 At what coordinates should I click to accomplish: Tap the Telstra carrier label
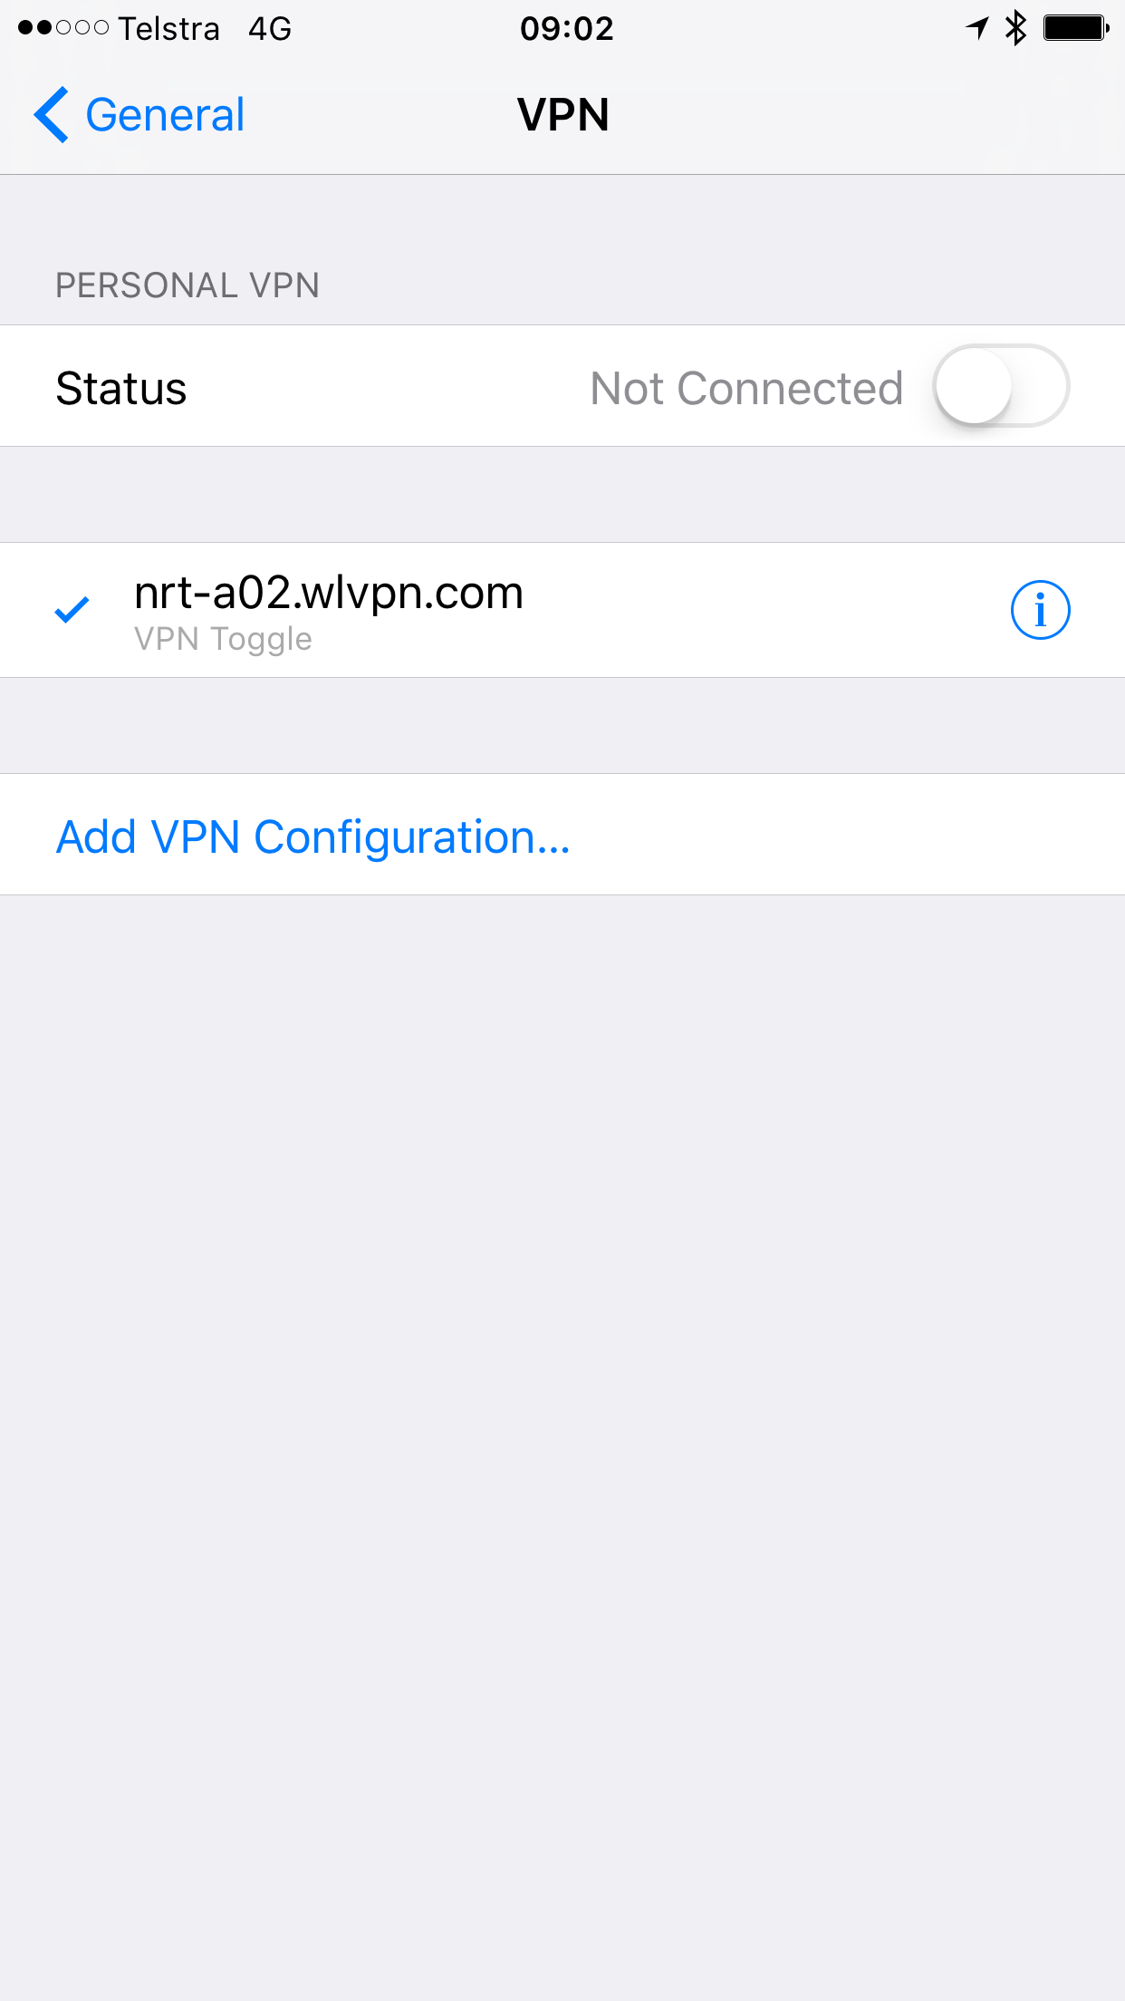[168, 29]
